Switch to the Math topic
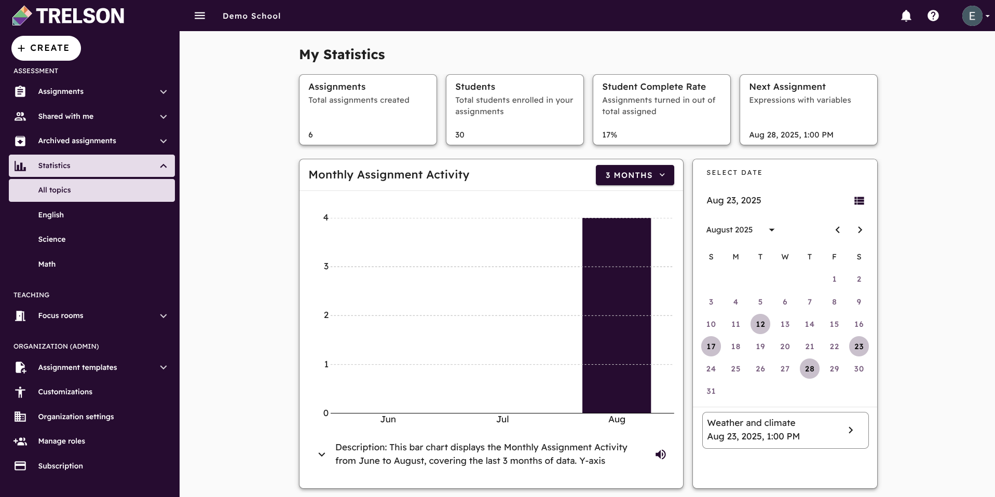The height and width of the screenshot is (497, 995). pos(46,264)
